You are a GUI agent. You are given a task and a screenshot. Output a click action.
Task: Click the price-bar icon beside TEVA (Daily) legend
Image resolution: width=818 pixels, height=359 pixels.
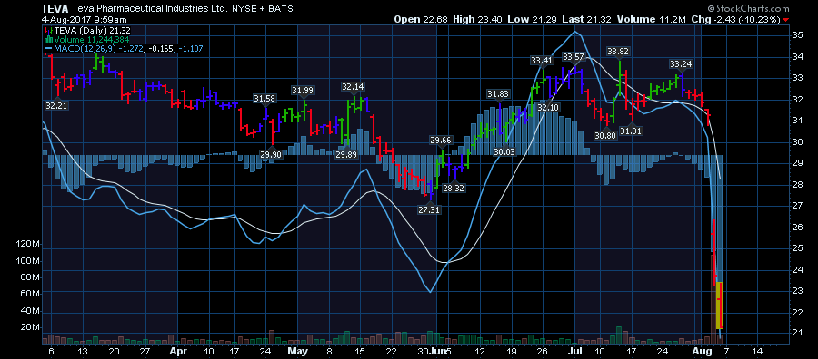(x=48, y=30)
